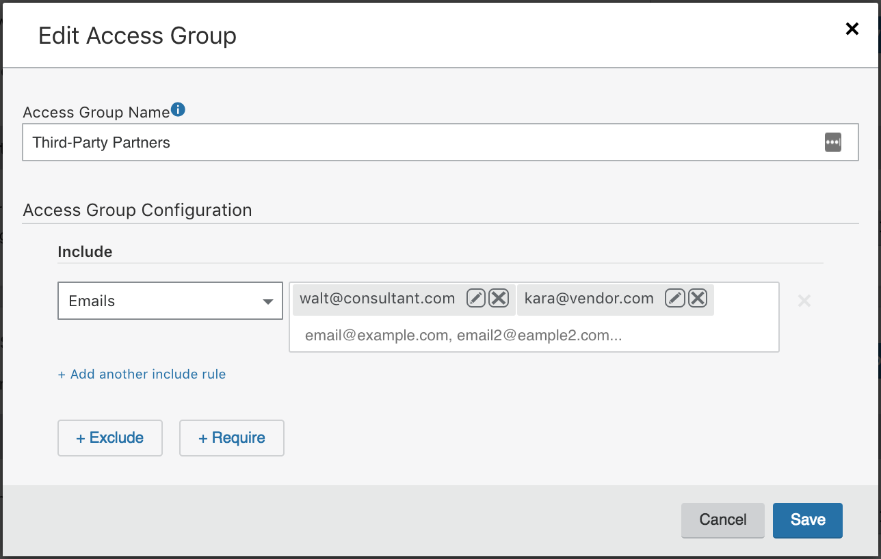
Task: Open the Emails rule type dropdown
Action: (170, 301)
